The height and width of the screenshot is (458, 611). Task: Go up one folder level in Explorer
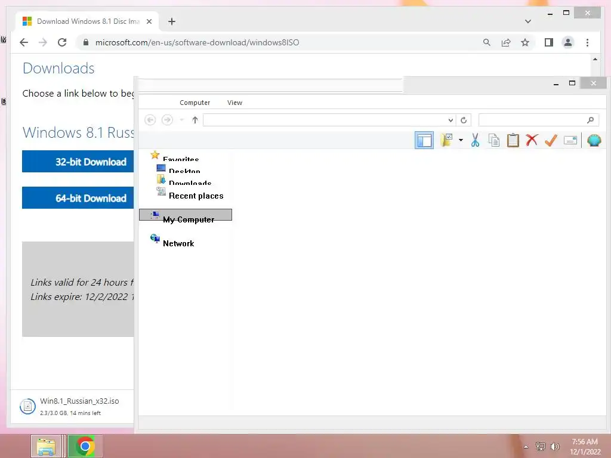click(195, 120)
